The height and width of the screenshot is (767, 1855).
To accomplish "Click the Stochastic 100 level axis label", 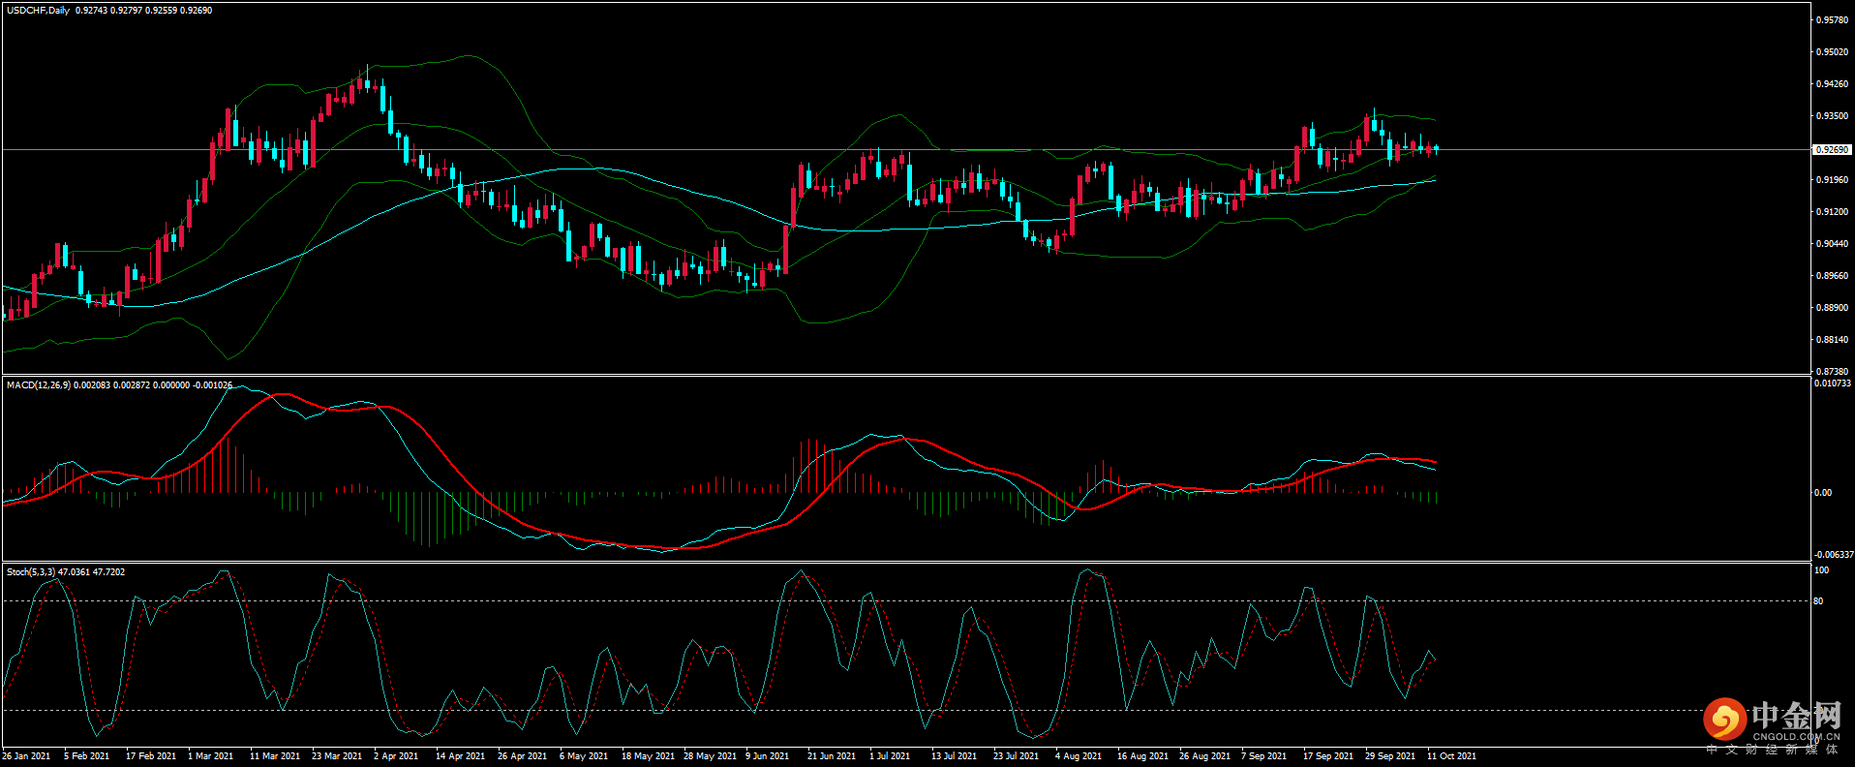I will pyautogui.click(x=1821, y=570).
